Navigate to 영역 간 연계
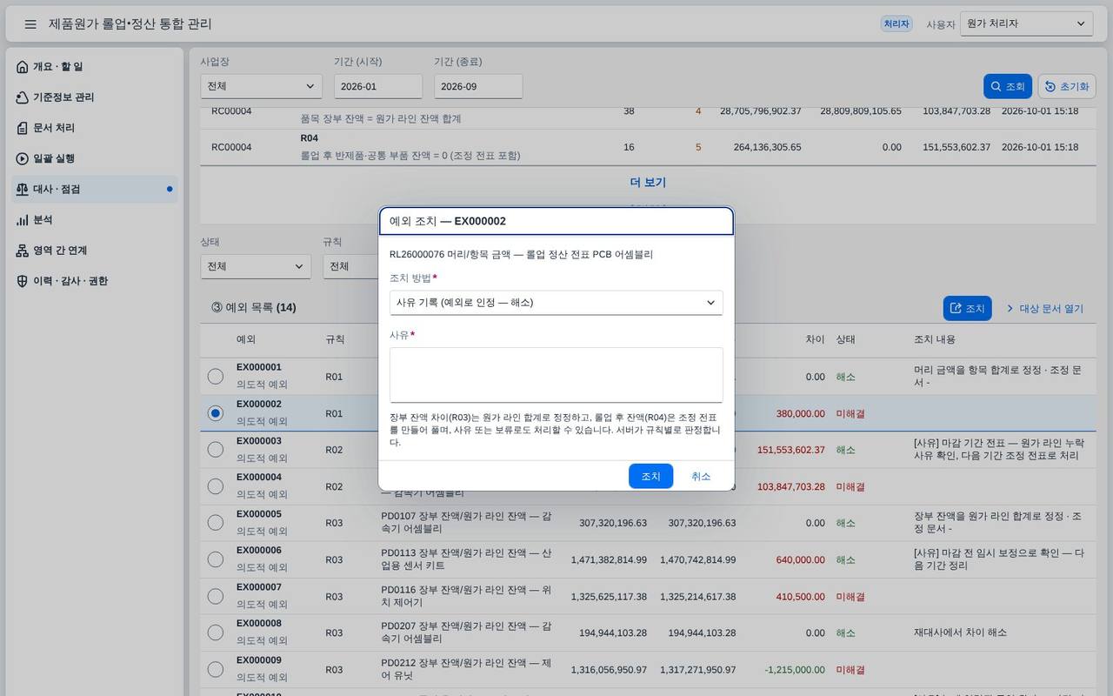 (95, 251)
